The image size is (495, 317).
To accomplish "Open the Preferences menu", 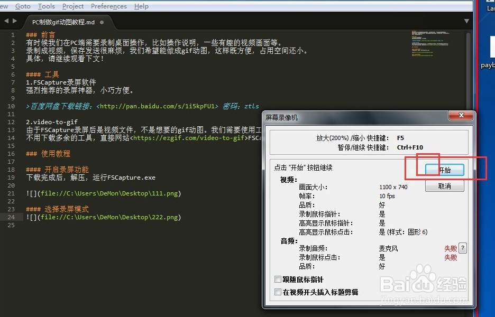I will pyautogui.click(x=108, y=6).
